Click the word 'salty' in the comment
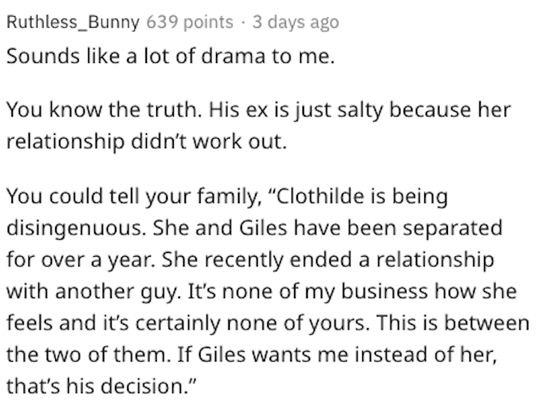536x407 pixels. (360, 111)
